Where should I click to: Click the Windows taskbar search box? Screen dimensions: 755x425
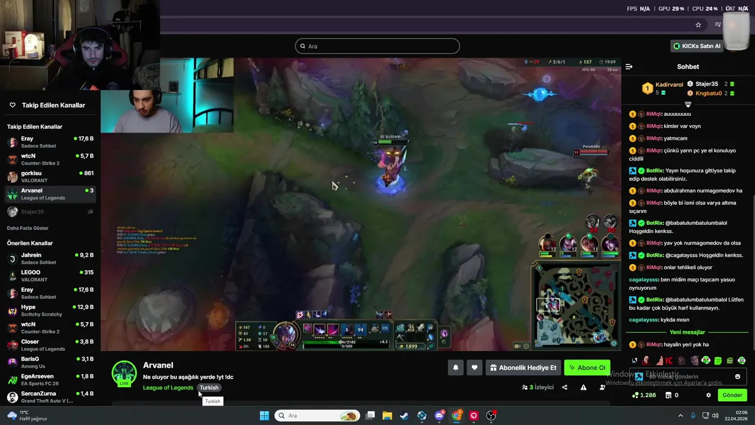[317, 416]
